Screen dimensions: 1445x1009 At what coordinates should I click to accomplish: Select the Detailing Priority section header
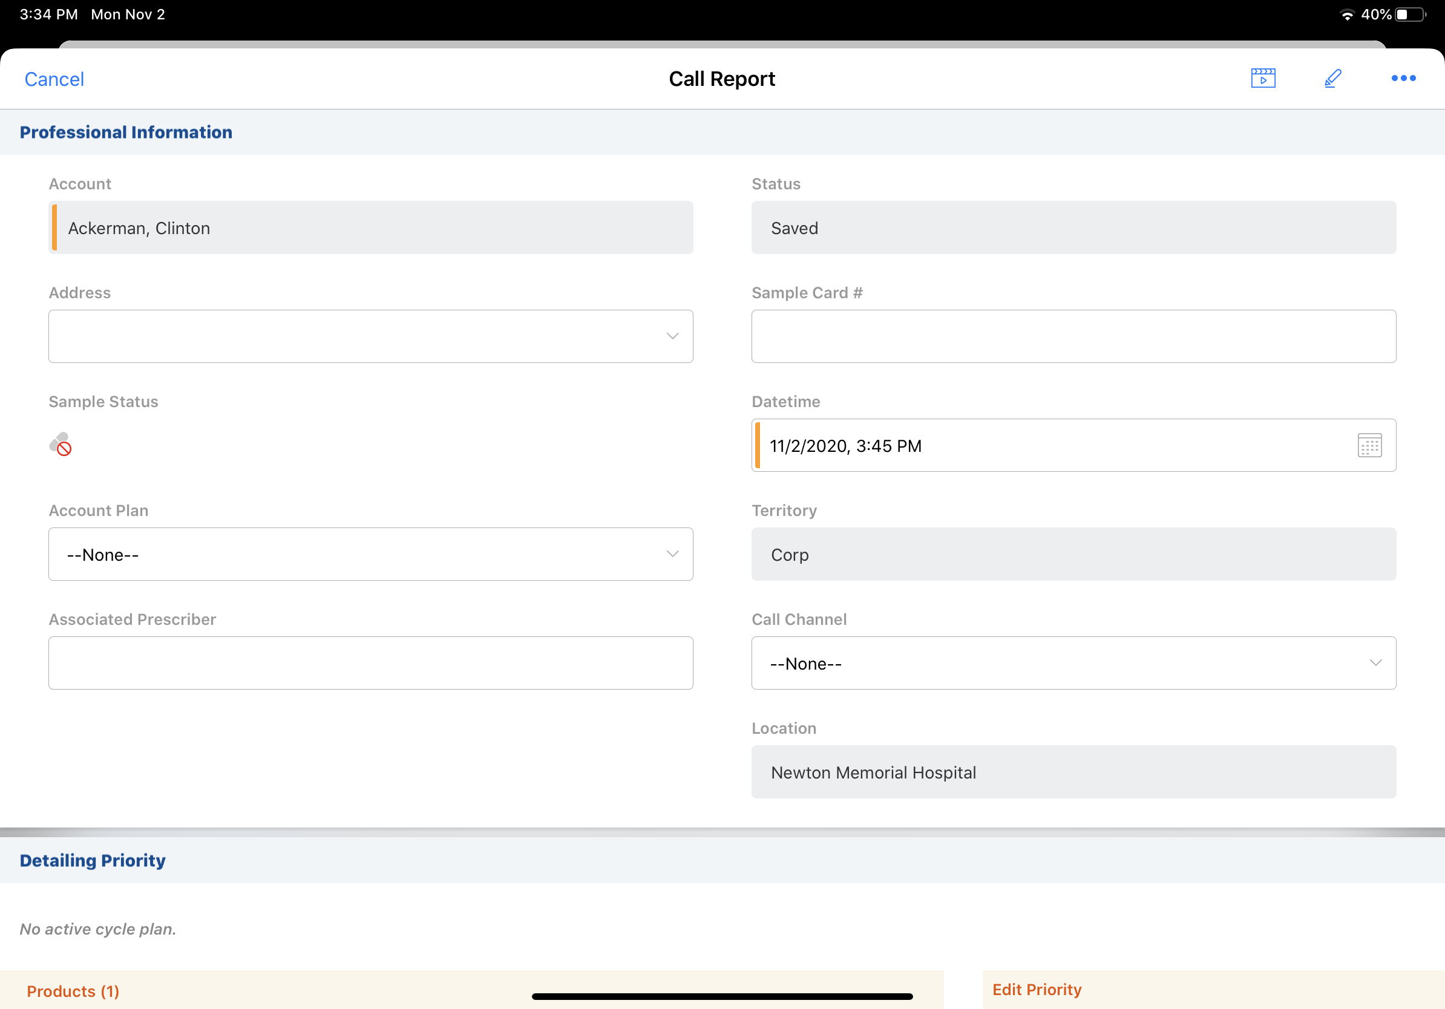[x=93, y=860]
